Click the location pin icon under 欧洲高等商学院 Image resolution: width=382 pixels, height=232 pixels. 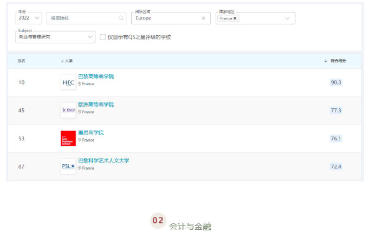(x=80, y=112)
